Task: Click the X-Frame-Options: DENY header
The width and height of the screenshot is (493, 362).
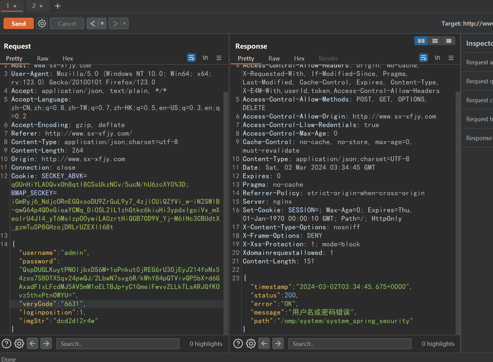Action: (282, 235)
